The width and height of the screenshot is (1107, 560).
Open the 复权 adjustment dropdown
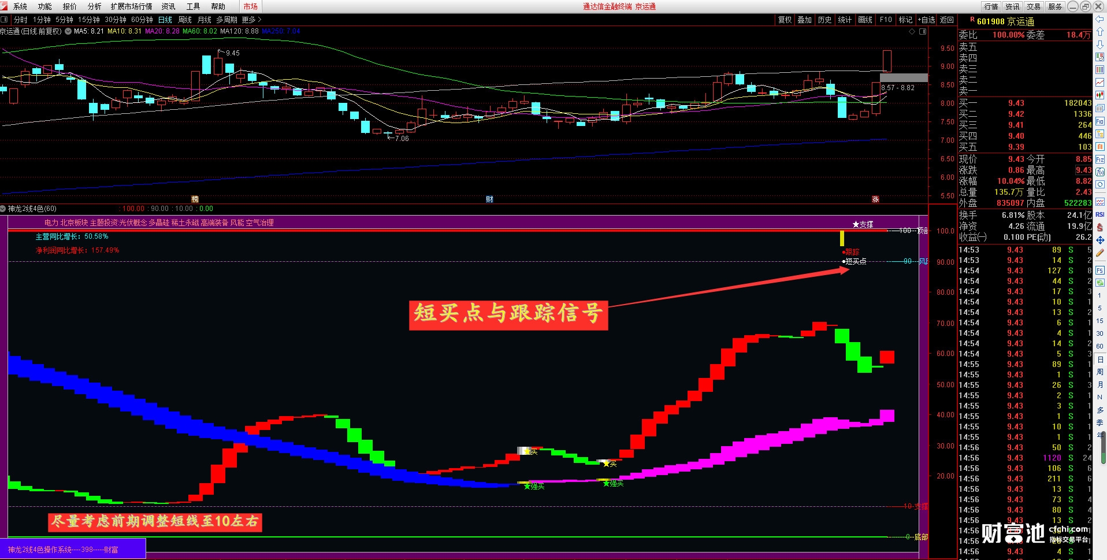click(x=785, y=20)
